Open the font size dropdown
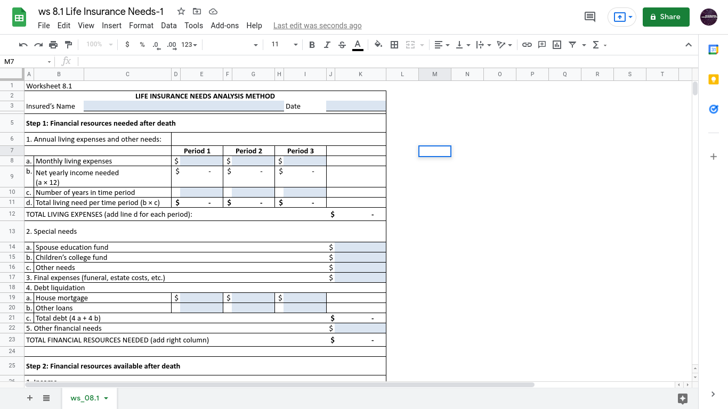Image resolution: width=728 pixels, height=409 pixels. click(x=295, y=45)
